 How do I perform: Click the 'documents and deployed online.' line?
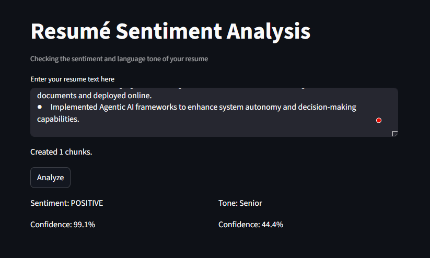point(94,96)
